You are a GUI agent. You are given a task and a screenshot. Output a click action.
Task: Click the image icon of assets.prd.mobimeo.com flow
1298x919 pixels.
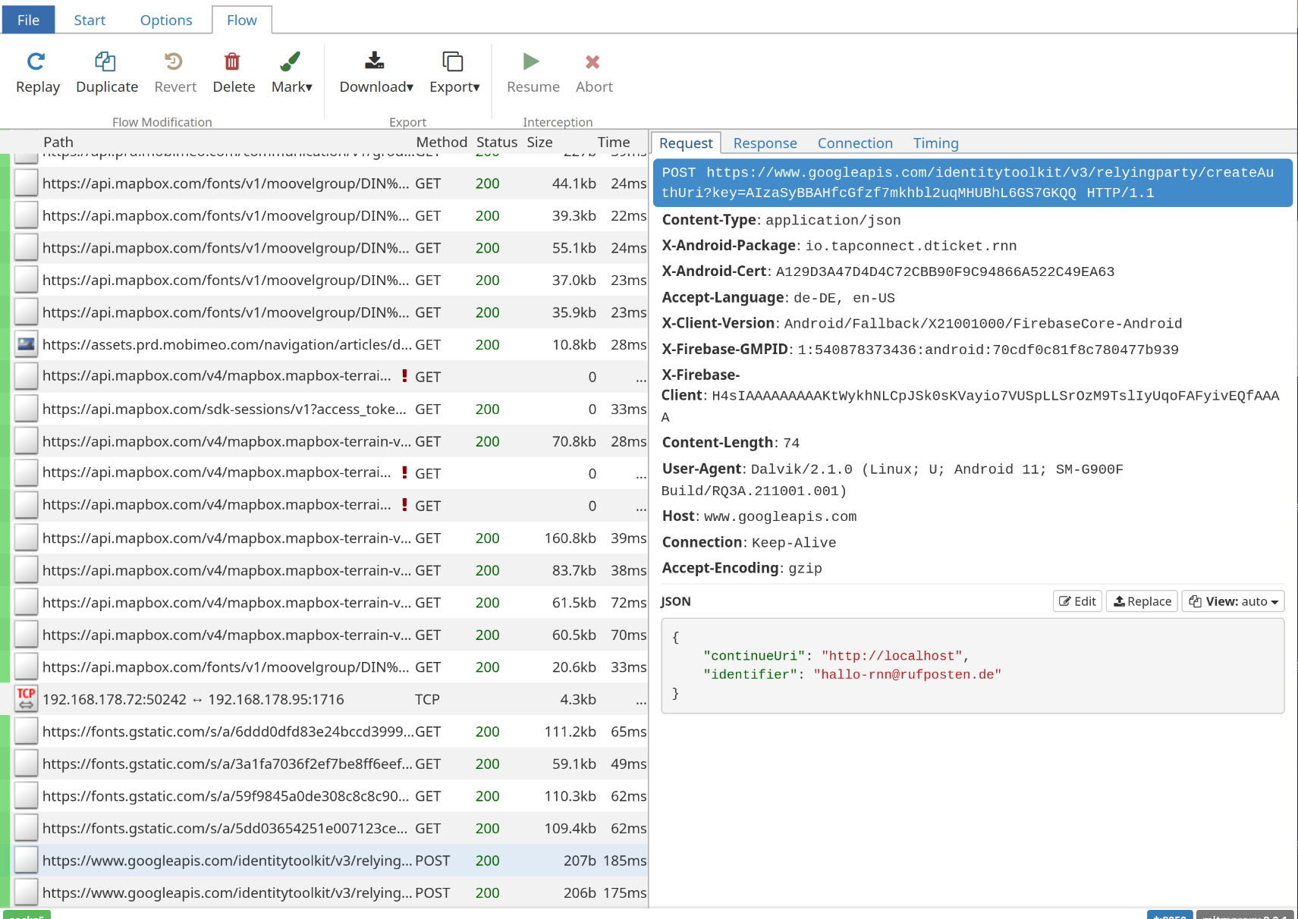click(27, 345)
